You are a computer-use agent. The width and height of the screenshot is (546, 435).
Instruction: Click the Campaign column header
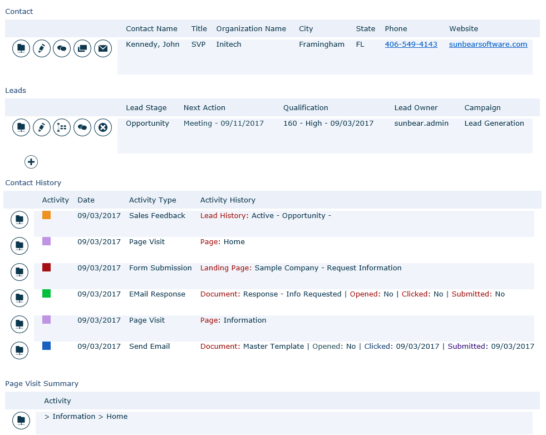pos(483,107)
